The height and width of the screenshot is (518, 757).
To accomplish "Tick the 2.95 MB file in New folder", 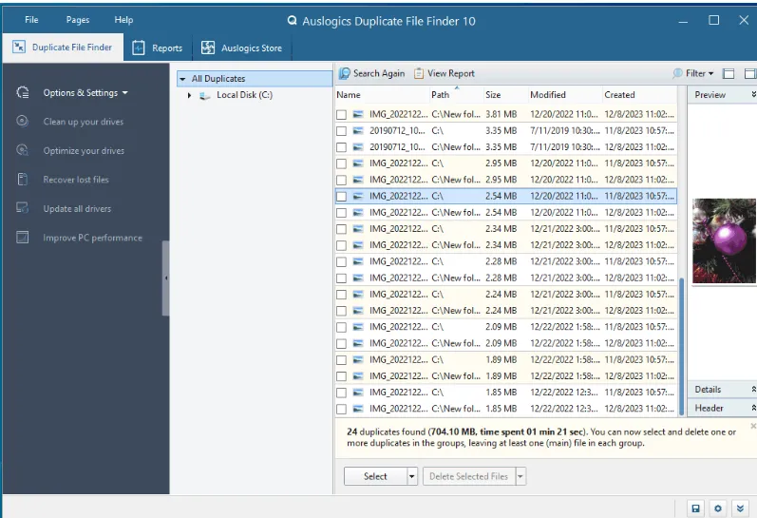I will tap(341, 181).
